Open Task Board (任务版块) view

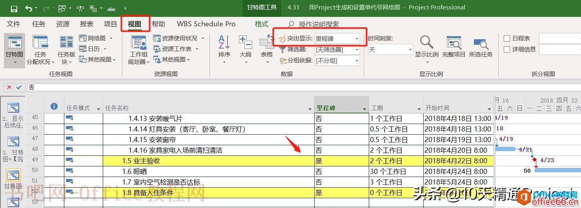point(66,50)
